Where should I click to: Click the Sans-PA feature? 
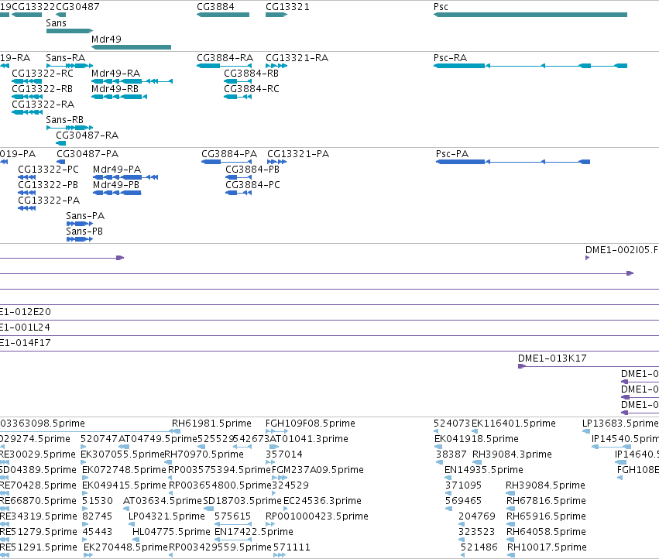pyautogui.click(x=80, y=224)
